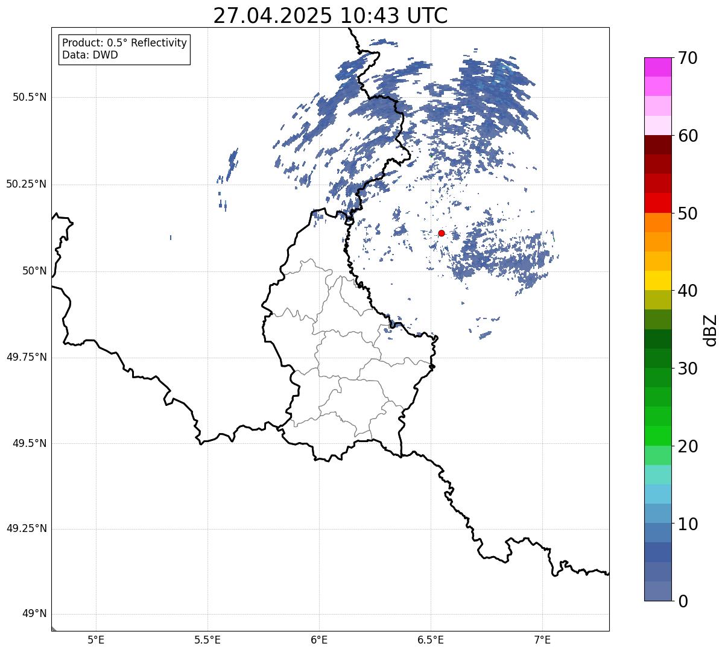The image size is (725, 652).
Task: Click colorbar tick label 50
Action: pyautogui.click(x=688, y=214)
